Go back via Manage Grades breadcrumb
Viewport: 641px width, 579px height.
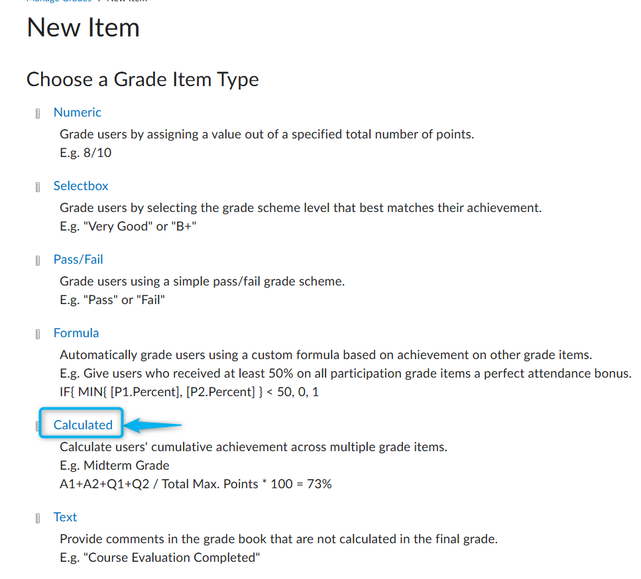(x=59, y=1)
